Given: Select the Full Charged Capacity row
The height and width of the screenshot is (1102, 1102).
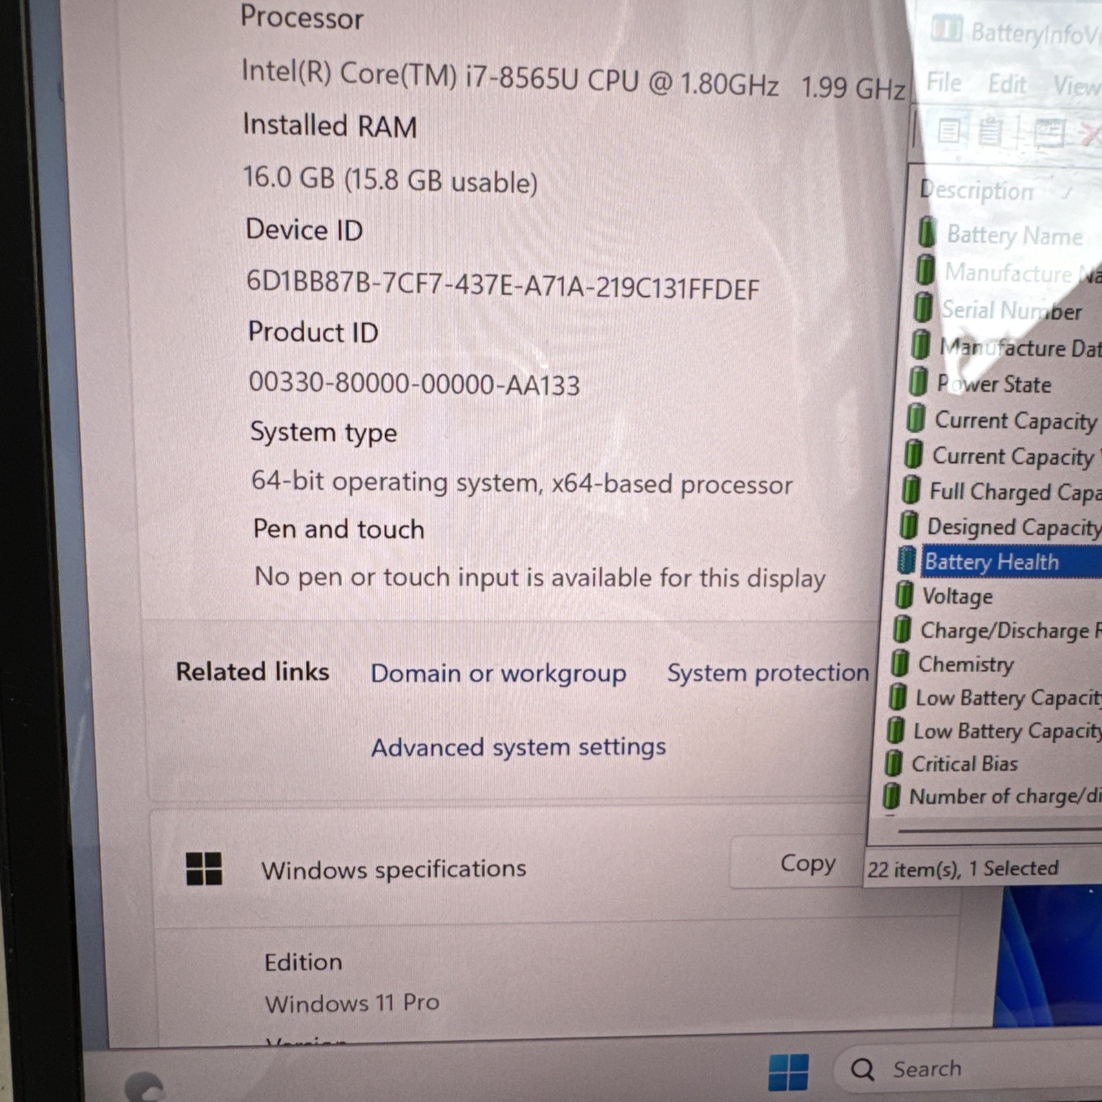Looking at the screenshot, I should pos(1002,491).
